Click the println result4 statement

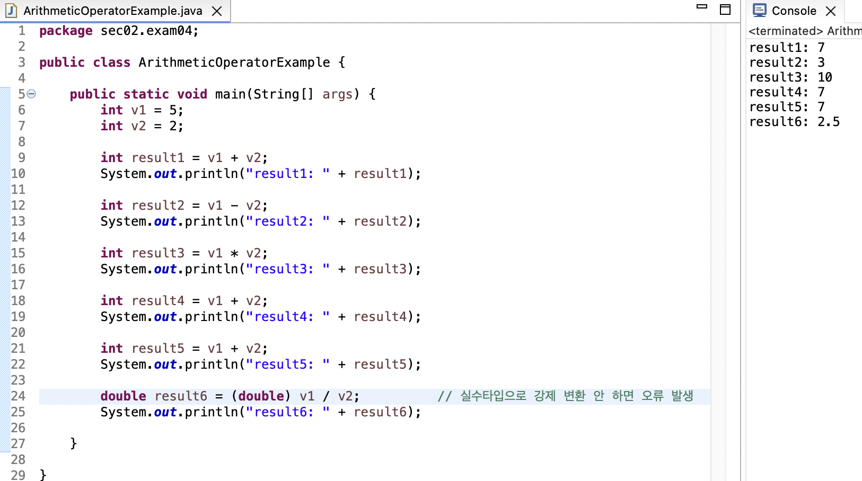pyautogui.click(x=261, y=317)
